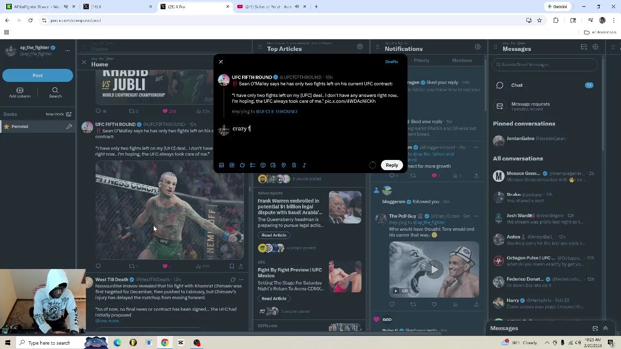Create a New Deck

click(x=59, y=114)
